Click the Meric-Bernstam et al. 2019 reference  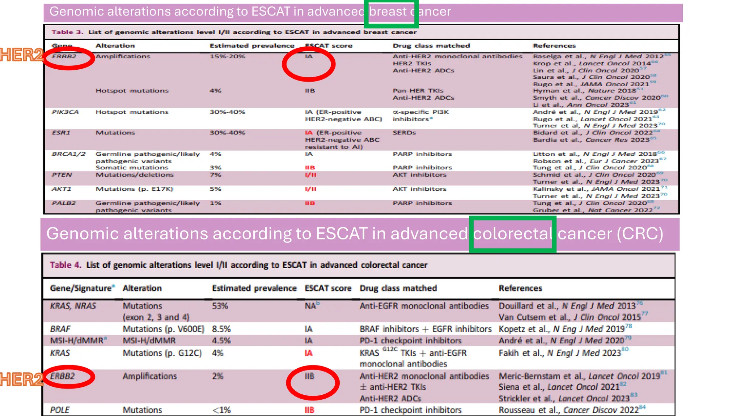[583, 376]
